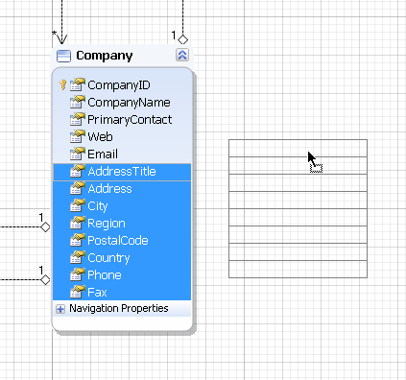The image size is (406, 380).
Task: Select the CompanyName property
Action: pyautogui.click(x=129, y=103)
